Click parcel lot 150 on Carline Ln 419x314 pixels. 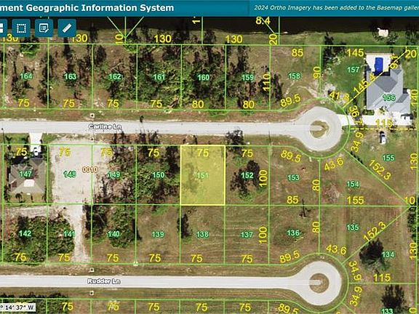158,175
